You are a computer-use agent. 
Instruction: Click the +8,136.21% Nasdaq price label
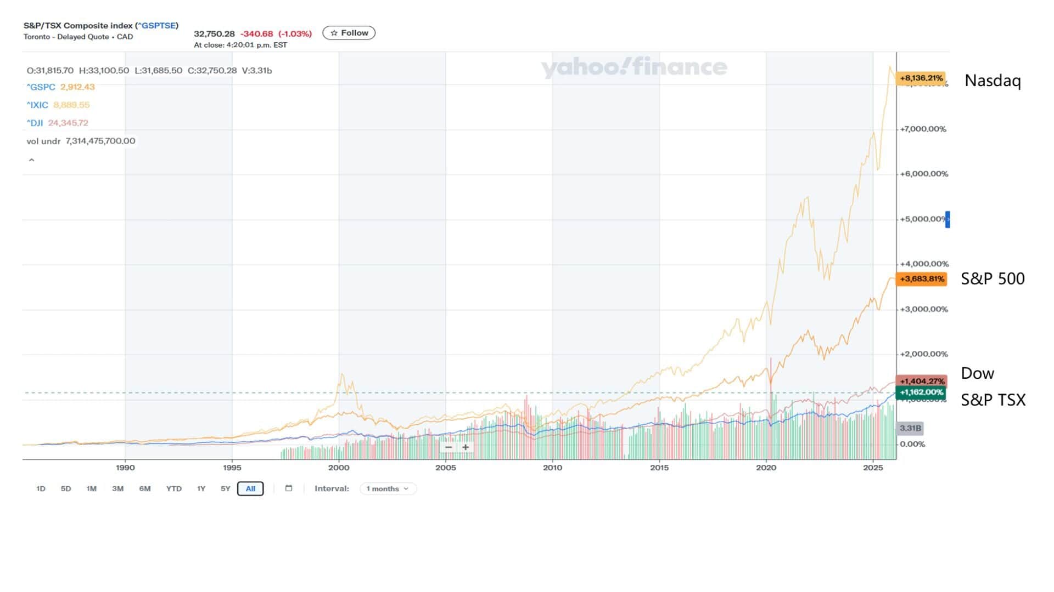click(921, 78)
